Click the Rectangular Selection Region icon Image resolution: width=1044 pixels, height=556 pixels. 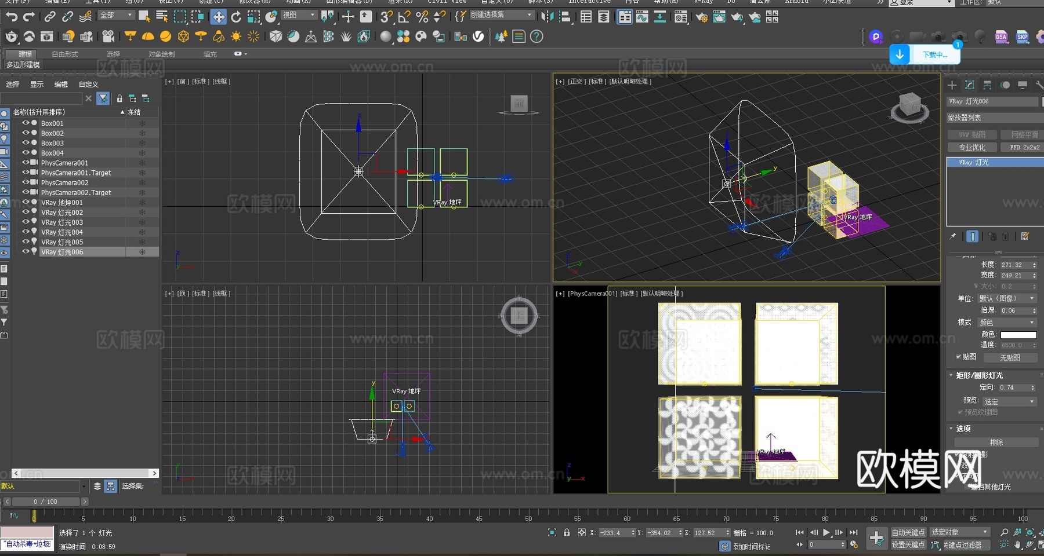(180, 17)
